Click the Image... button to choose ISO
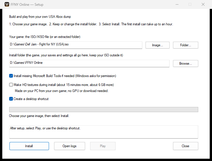The height and width of the screenshot is (161, 212). pos(157,45)
